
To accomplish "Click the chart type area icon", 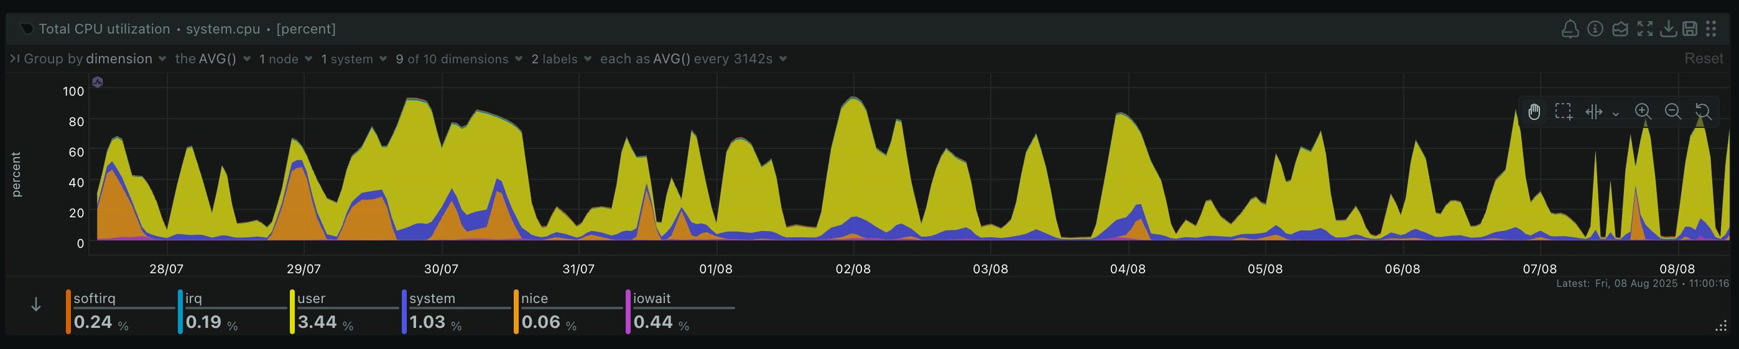I will pos(1620,29).
